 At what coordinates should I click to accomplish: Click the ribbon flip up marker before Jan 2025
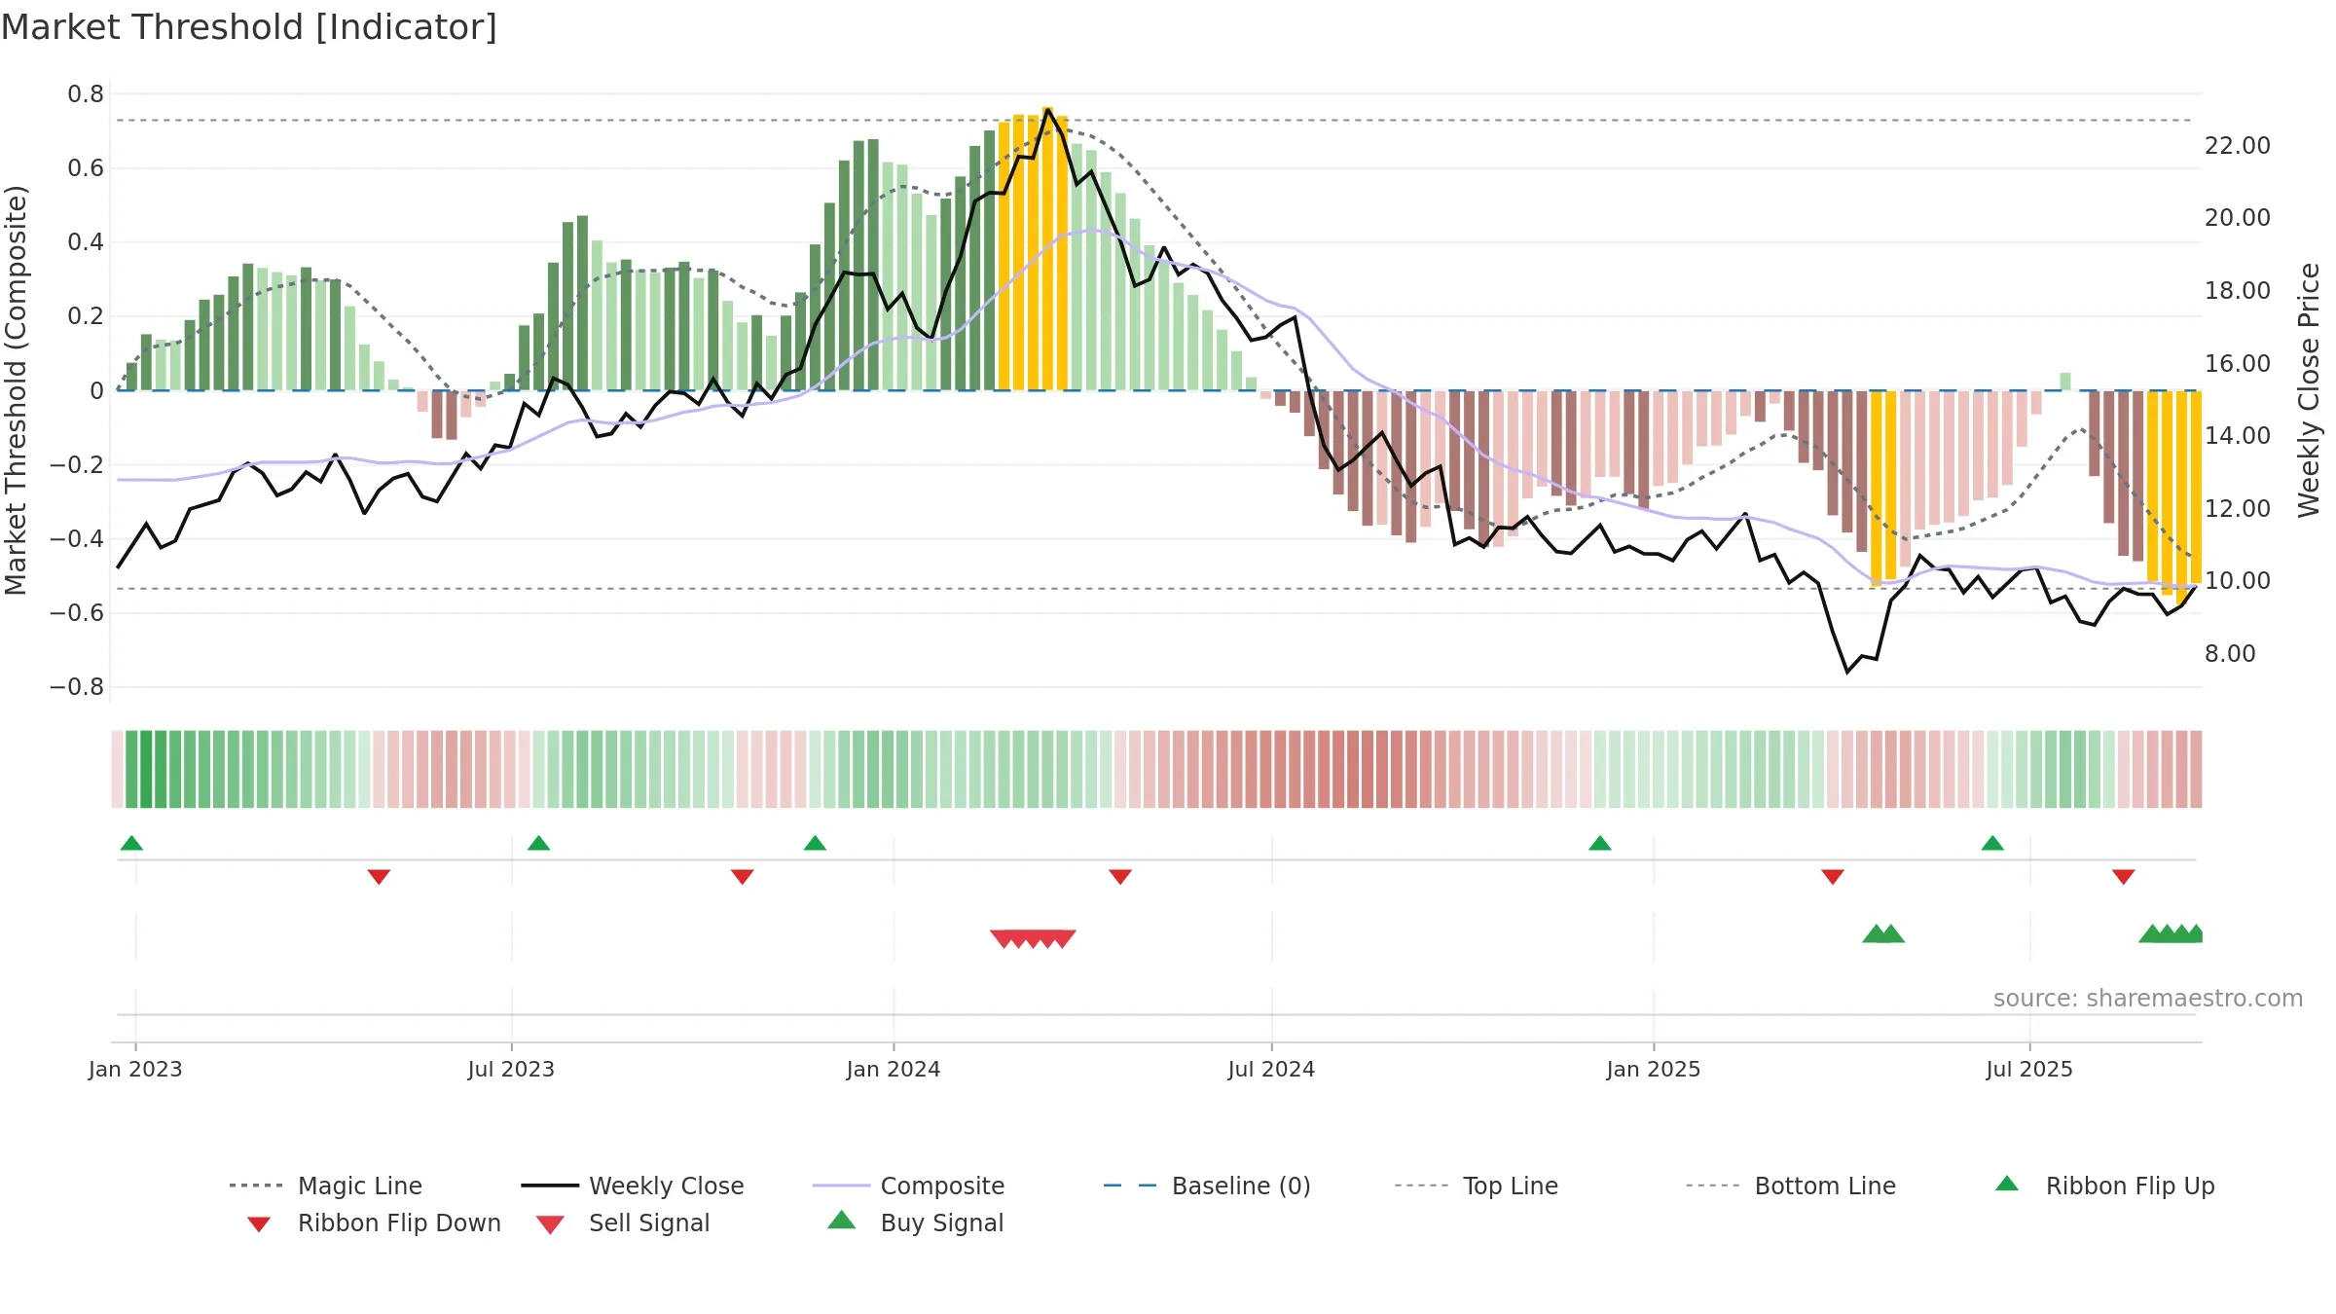pos(1599,843)
